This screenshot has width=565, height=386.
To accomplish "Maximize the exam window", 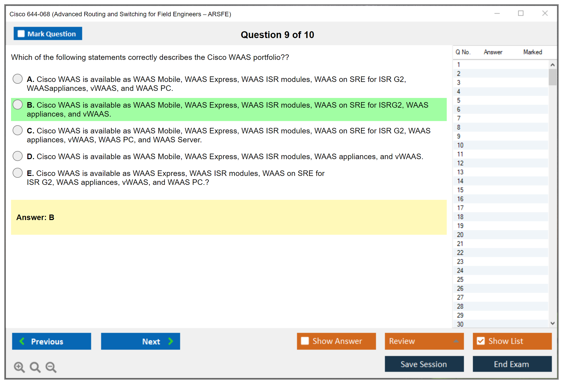I will [x=521, y=13].
